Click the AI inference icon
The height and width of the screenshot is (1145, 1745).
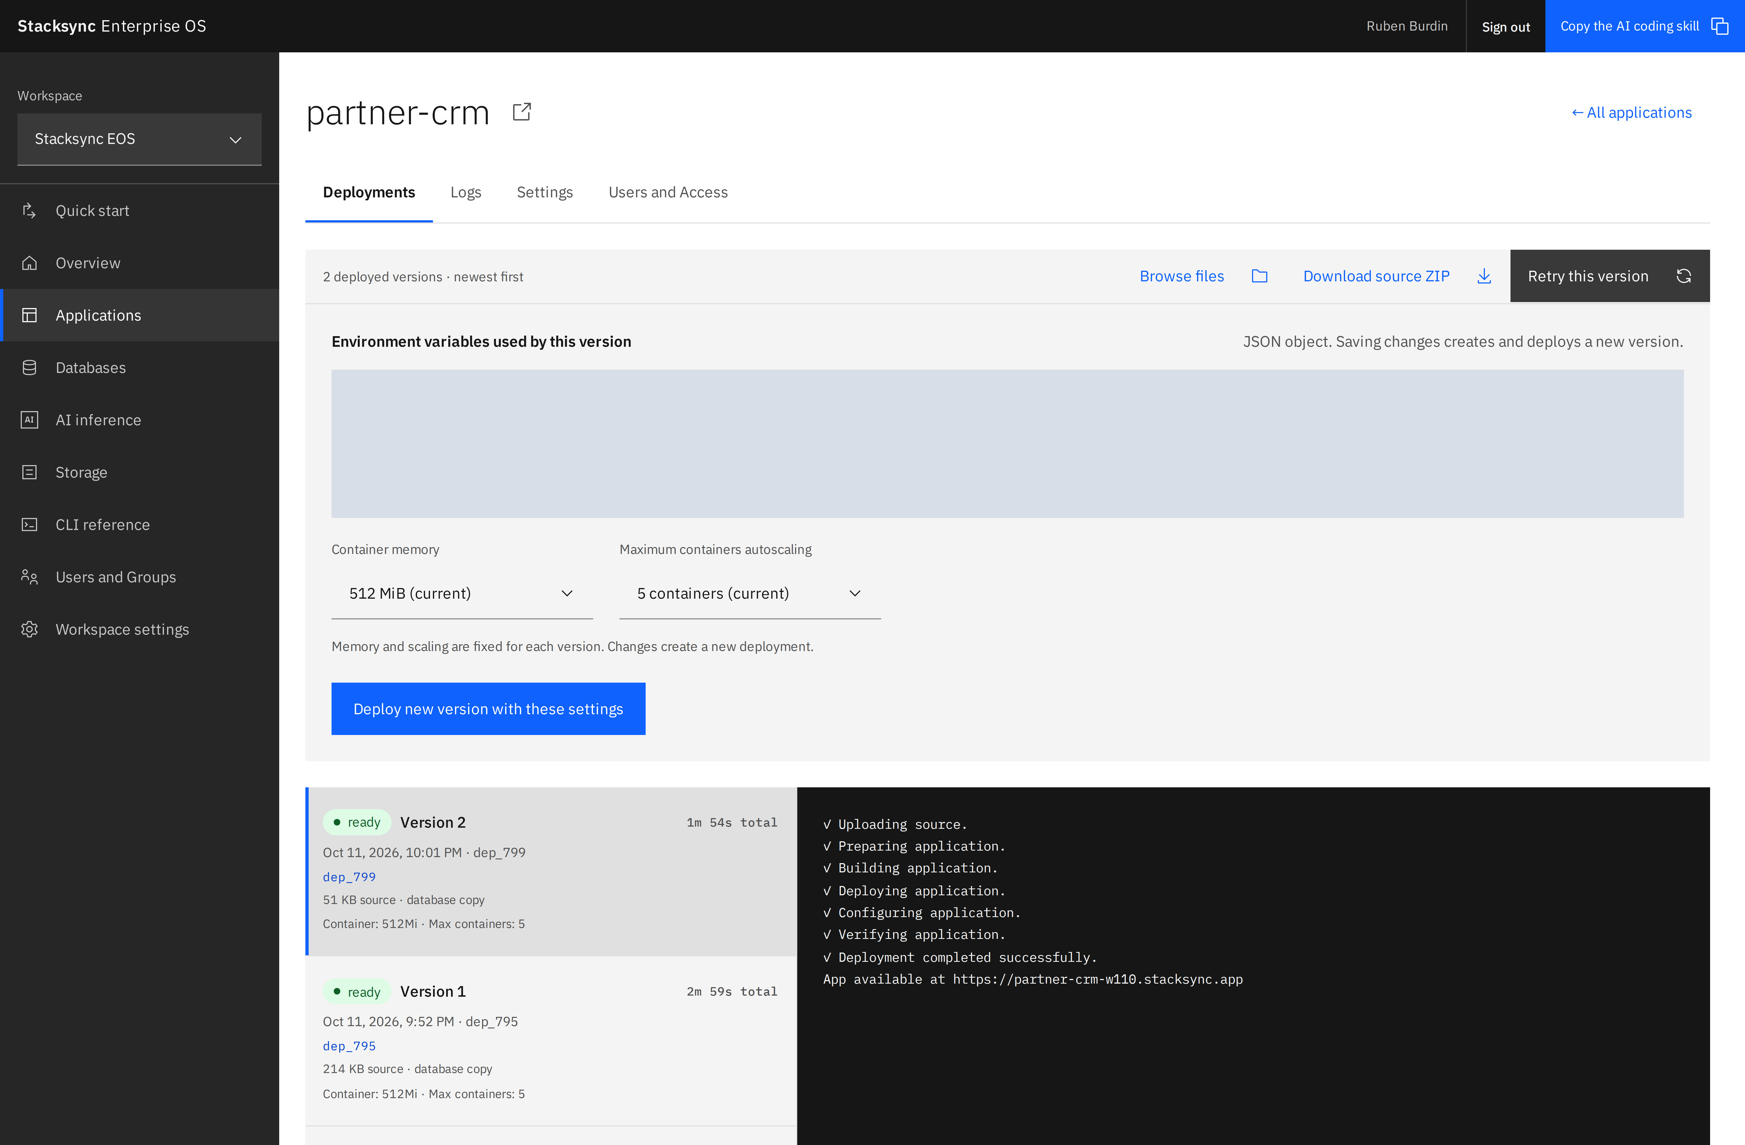tap(29, 420)
